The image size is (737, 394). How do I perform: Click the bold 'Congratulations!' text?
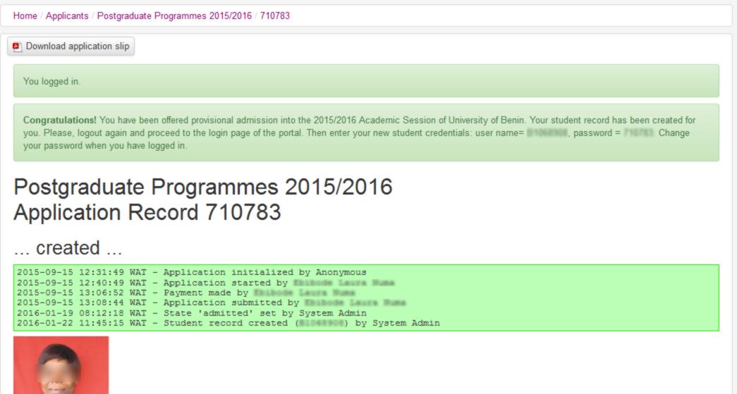[x=60, y=121]
